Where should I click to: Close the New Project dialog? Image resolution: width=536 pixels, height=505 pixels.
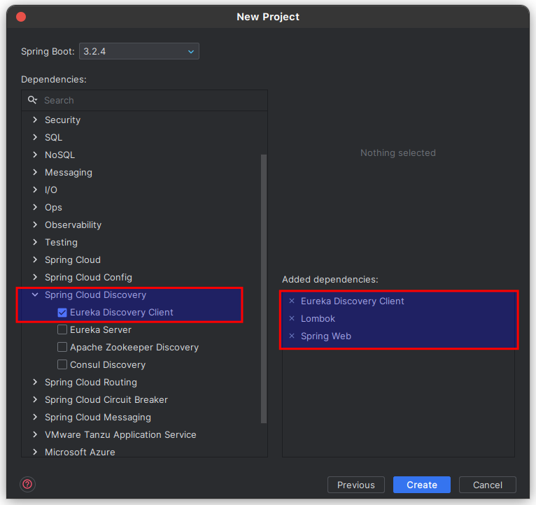pyautogui.click(x=21, y=17)
